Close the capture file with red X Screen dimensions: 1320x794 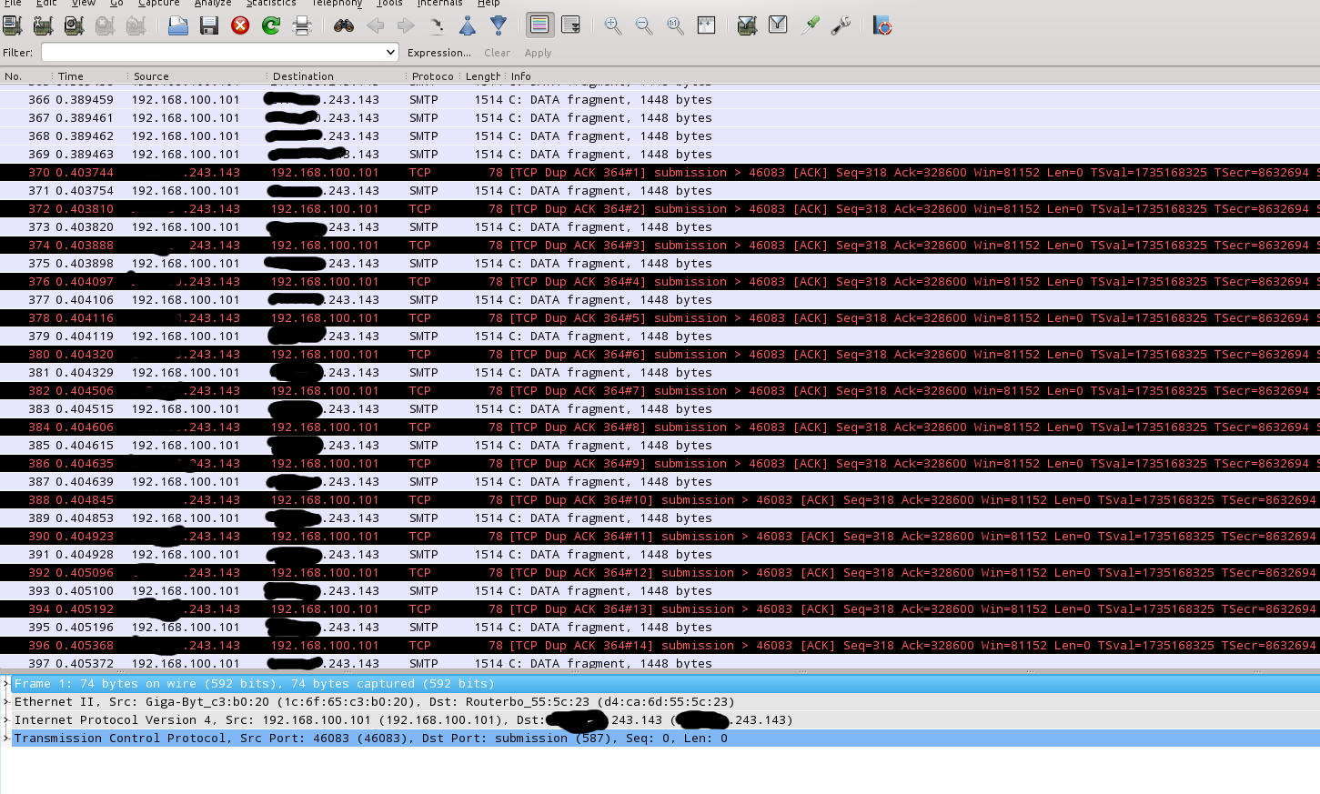[240, 25]
